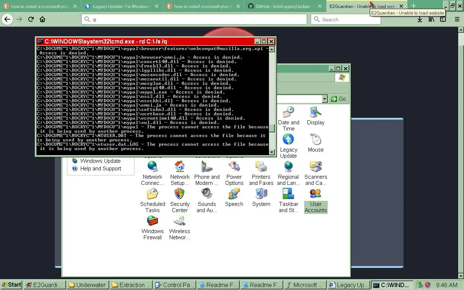Open the Wireless Network Setup icon
This screenshot has width=464, height=290.
point(180,228)
